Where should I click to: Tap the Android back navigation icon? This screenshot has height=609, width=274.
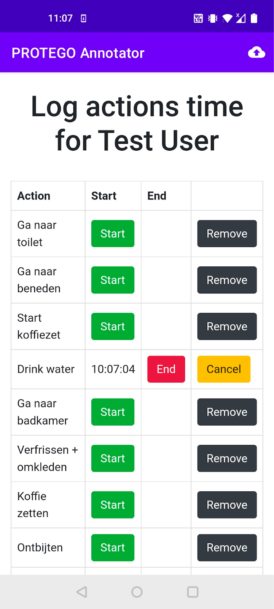[x=82, y=592]
